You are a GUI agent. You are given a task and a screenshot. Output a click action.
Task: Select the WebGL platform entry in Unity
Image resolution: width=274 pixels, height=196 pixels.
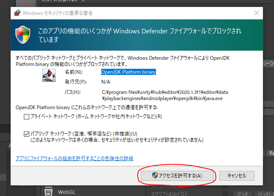click(67, 192)
